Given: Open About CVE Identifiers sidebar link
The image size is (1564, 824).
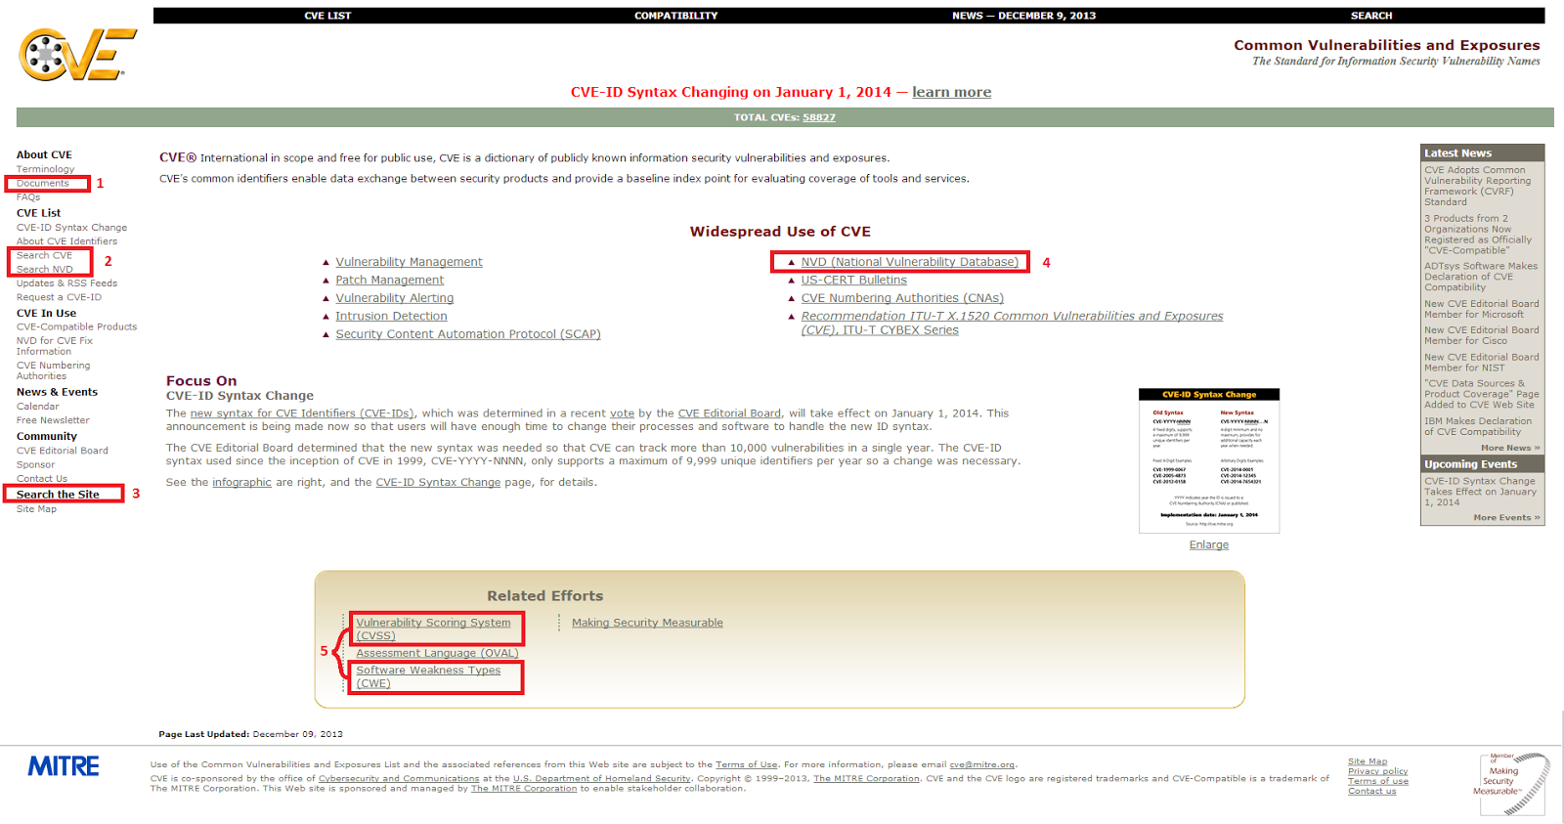Looking at the screenshot, I should click(66, 241).
